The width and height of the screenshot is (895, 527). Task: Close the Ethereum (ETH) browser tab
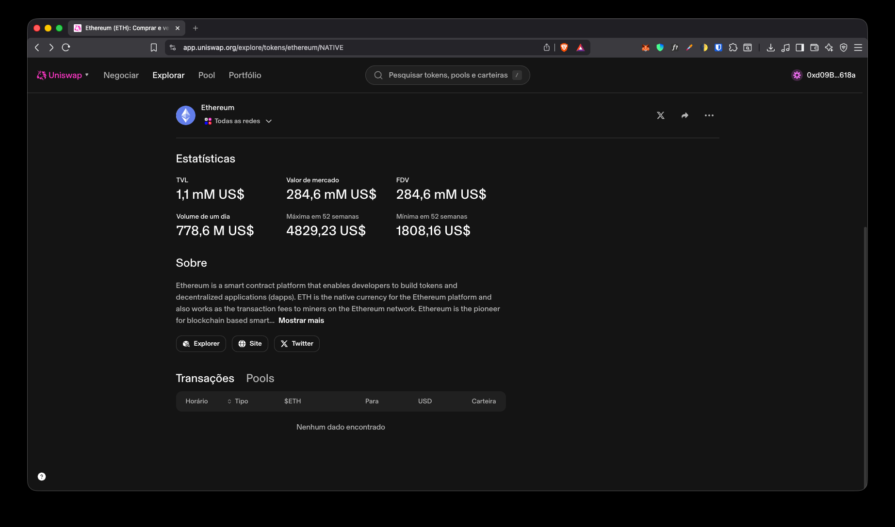(x=178, y=28)
